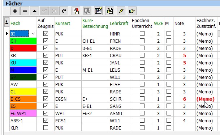Viewport: 220px width, 135px height.
Task: Select the yellow GL subject cell
Action: tap(23, 92)
